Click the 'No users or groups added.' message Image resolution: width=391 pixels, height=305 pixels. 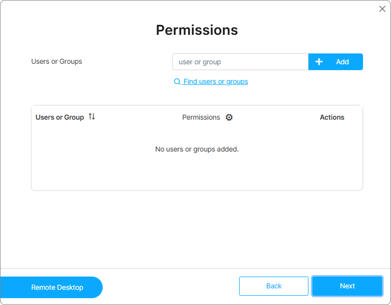point(197,149)
